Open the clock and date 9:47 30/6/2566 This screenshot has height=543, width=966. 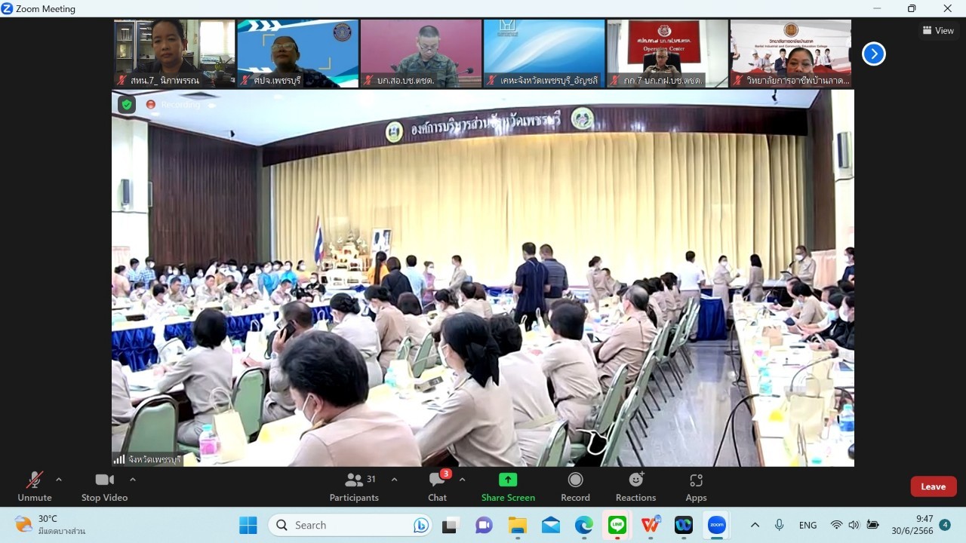point(912,525)
